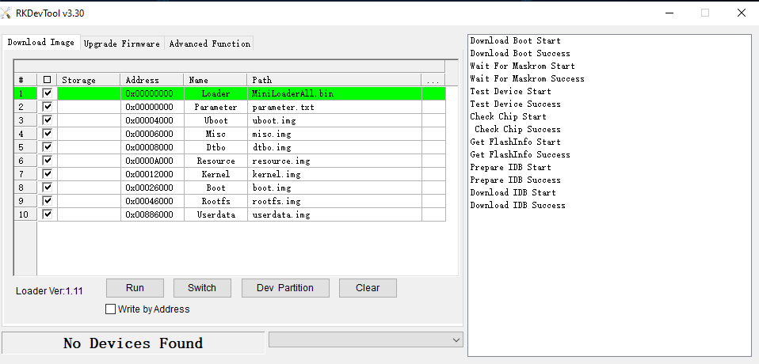Toggle the Kernel row checkbox
This screenshot has width=759, height=364.
pos(48,174)
